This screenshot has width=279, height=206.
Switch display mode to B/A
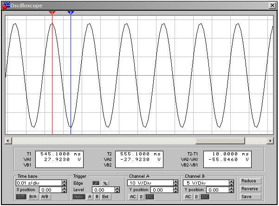[33, 197]
